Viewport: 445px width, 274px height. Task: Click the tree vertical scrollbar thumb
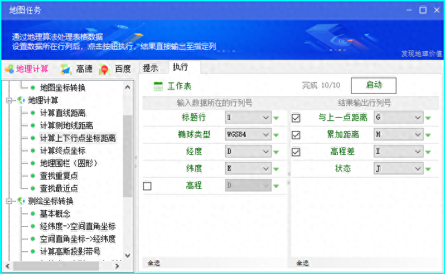[x=128, y=156]
